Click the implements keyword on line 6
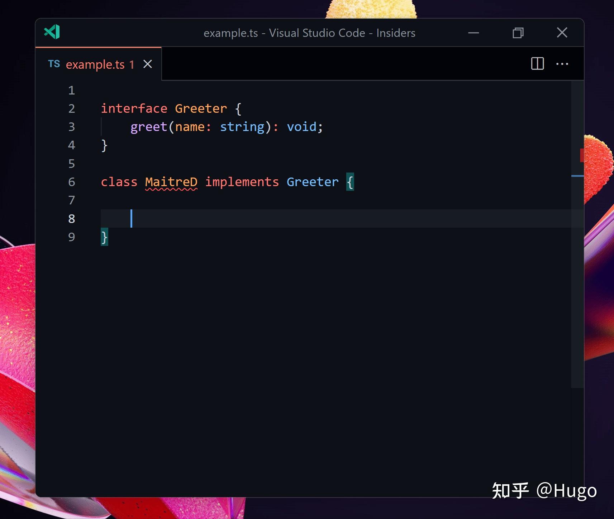 pyautogui.click(x=242, y=182)
